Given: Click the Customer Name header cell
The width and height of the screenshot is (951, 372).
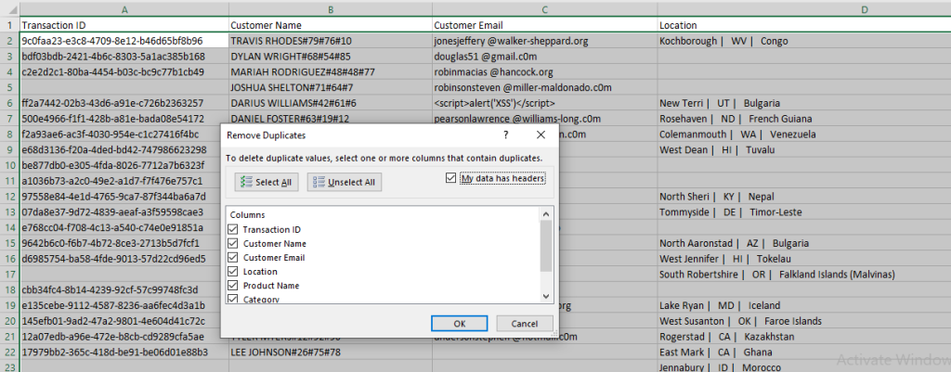Looking at the screenshot, I should 331,25.
